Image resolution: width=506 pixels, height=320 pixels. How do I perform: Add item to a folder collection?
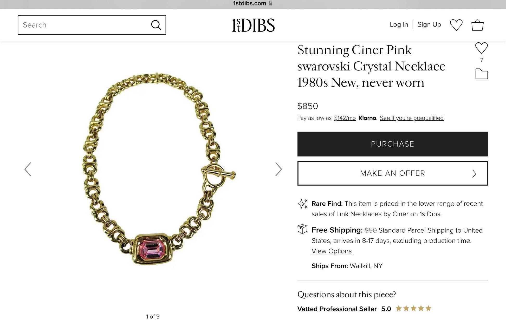482,74
